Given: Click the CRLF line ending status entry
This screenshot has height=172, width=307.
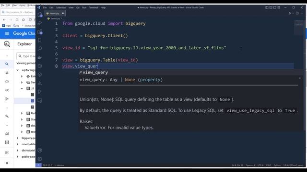Looking at the screenshot, I should click(x=269, y=165).
